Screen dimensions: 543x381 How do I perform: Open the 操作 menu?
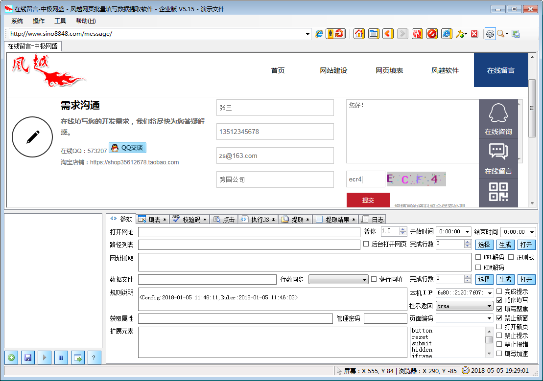tap(39, 21)
